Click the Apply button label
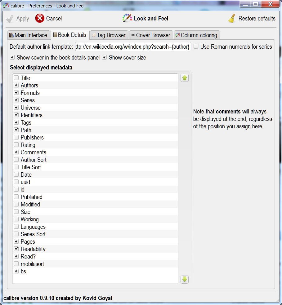The height and width of the screenshot is (305, 282). point(23,19)
